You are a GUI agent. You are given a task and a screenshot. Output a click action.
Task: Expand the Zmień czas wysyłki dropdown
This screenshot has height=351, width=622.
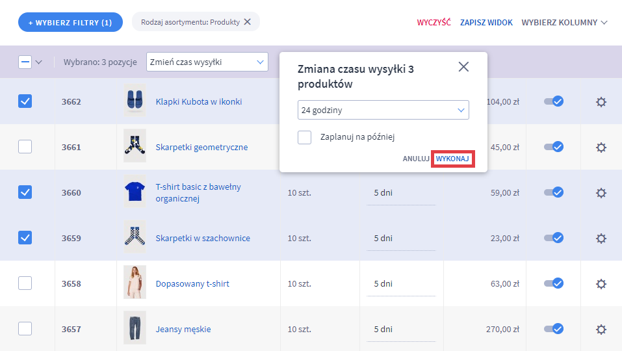pyautogui.click(x=207, y=62)
